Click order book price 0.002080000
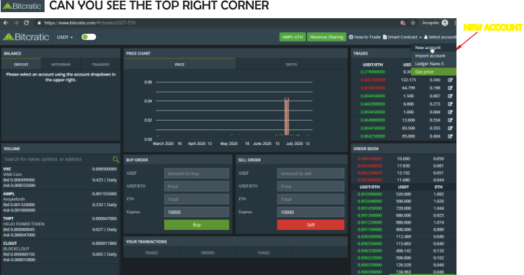 click(x=369, y=194)
